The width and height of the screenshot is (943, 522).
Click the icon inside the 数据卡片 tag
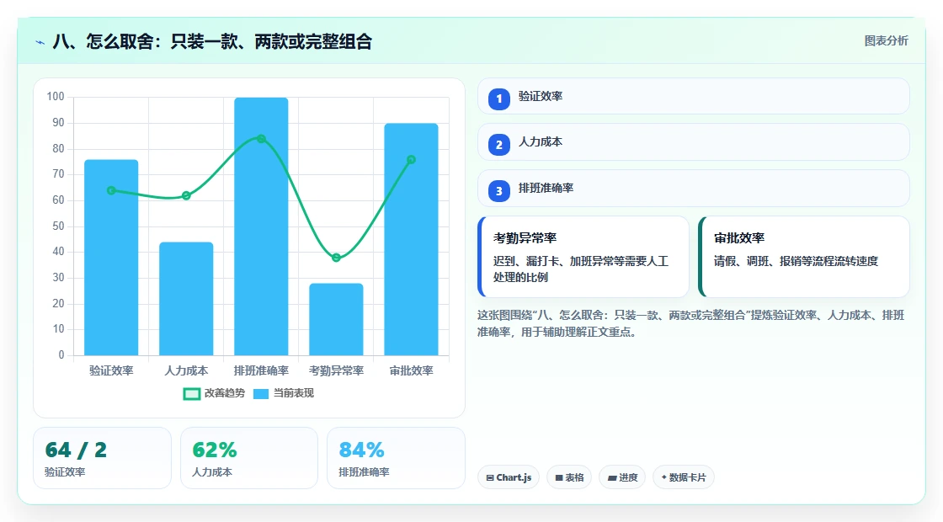point(664,477)
